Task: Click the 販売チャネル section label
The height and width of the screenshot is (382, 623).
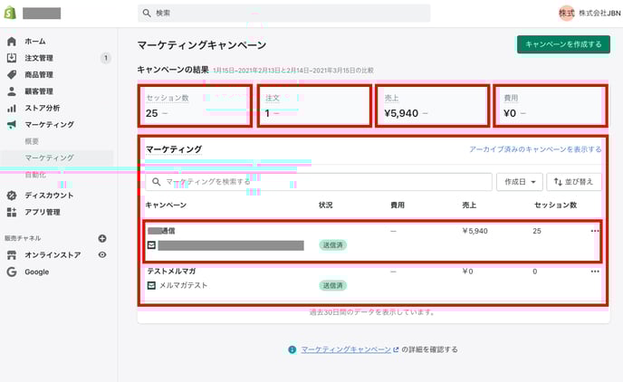Action: [x=23, y=238]
